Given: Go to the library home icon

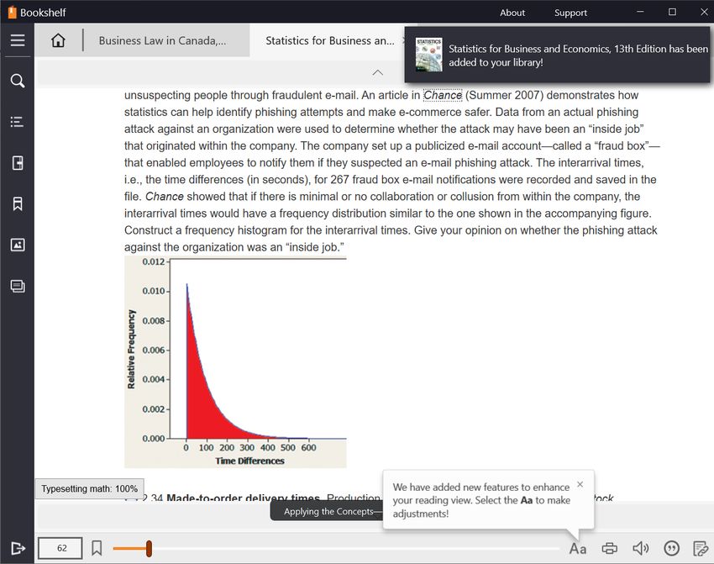Looking at the screenshot, I should click(58, 40).
